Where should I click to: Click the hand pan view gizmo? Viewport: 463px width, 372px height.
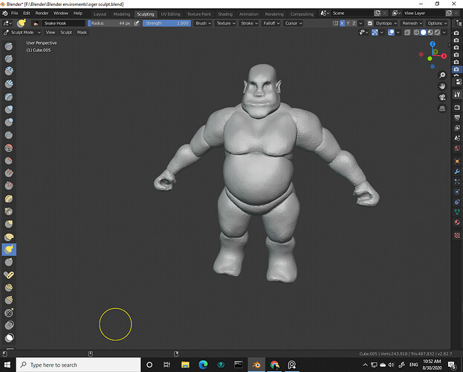[442, 86]
